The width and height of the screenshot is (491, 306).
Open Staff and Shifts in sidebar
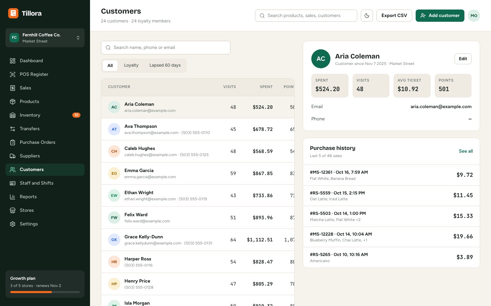coord(45,183)
